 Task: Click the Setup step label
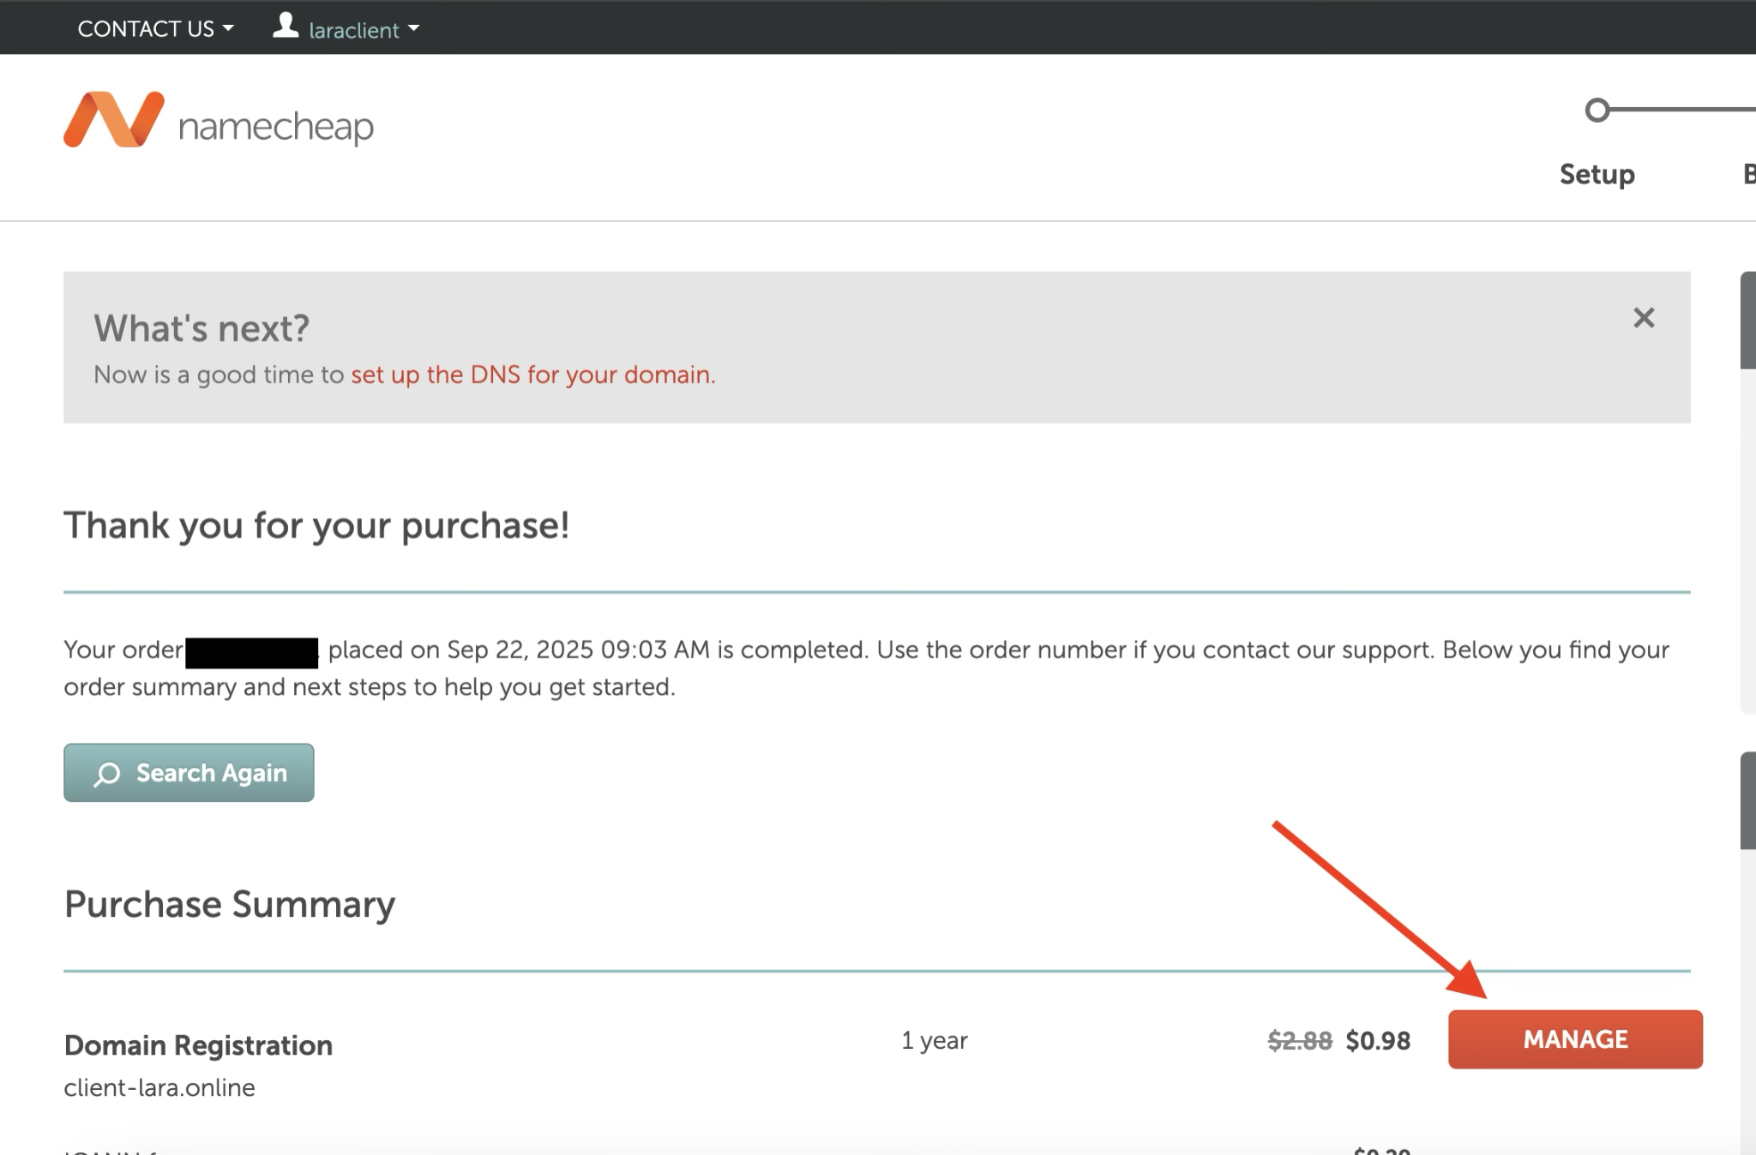point(1597,174)
